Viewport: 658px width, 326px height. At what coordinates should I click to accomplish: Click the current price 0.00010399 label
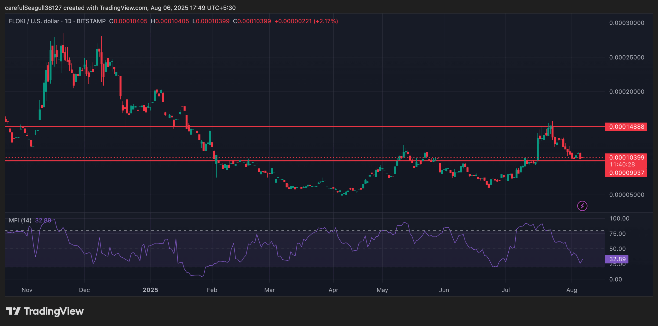point(626,157)
